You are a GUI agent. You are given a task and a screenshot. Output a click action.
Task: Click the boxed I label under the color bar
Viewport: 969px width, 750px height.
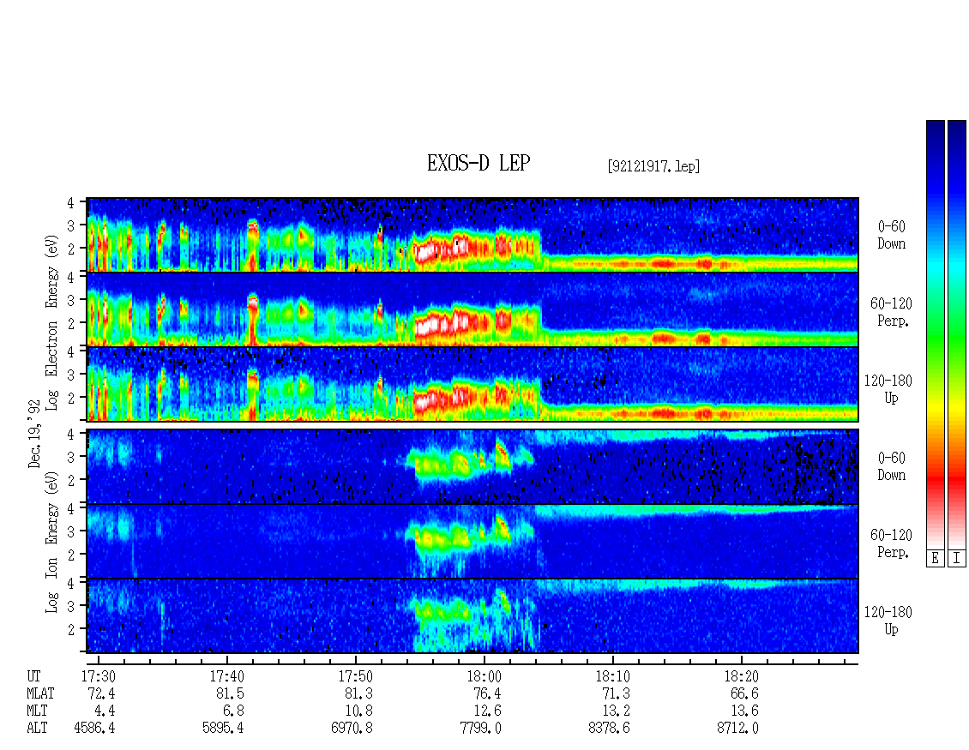click(957, 559)
